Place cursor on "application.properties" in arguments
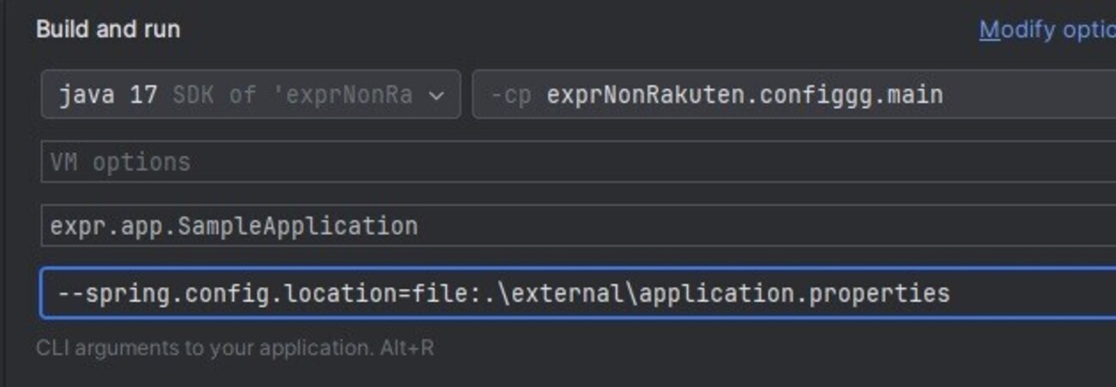 [x=794, y=293]
